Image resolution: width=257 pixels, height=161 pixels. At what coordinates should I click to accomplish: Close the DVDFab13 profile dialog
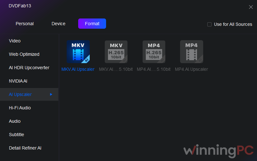pos(251,7)
